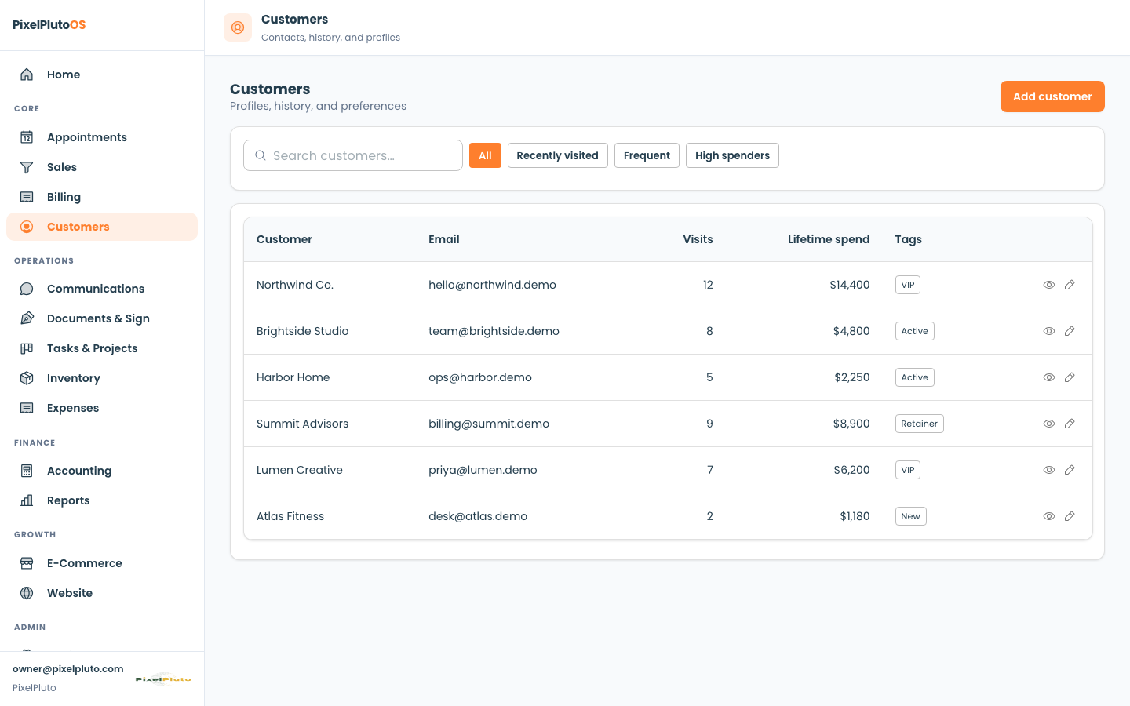This screenshot has width=1130, height=706.
Task: Filter by Recently visited customers
Action: (558, 155)
